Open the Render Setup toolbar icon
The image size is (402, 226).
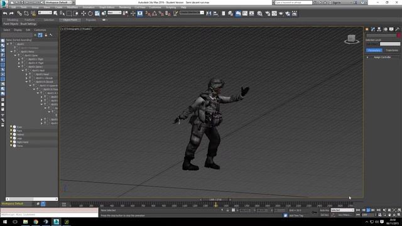pos(268,13)
